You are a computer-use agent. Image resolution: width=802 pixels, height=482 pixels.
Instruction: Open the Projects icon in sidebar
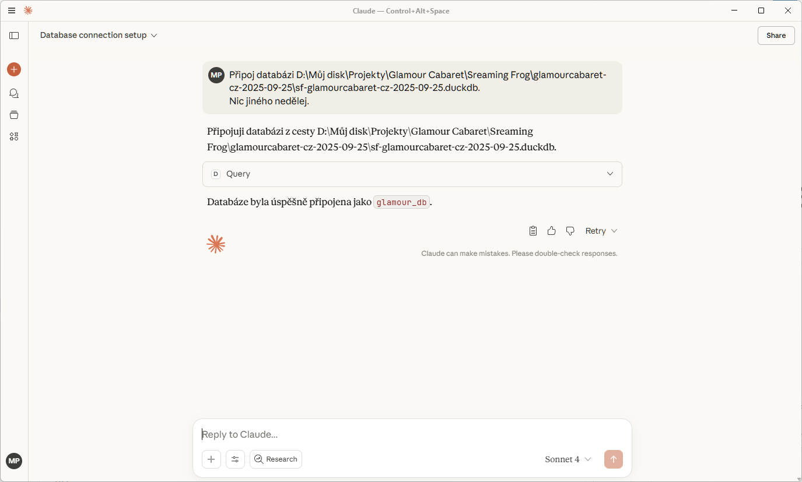tap(14, 115)
